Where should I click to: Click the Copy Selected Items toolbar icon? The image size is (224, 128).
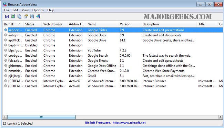(x=19, y=16)
